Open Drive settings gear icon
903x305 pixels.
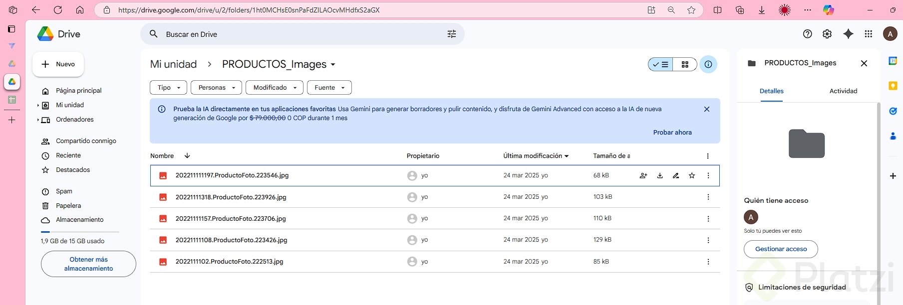[x=827, y=34]
